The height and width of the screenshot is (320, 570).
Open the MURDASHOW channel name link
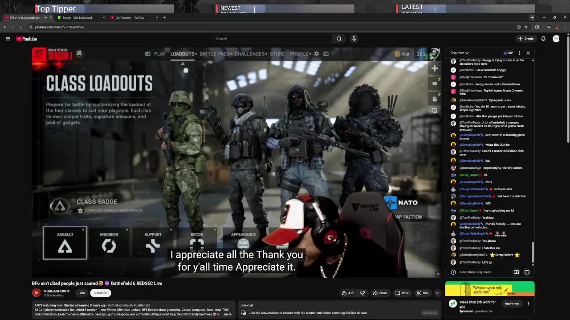[x=55, y=291]
